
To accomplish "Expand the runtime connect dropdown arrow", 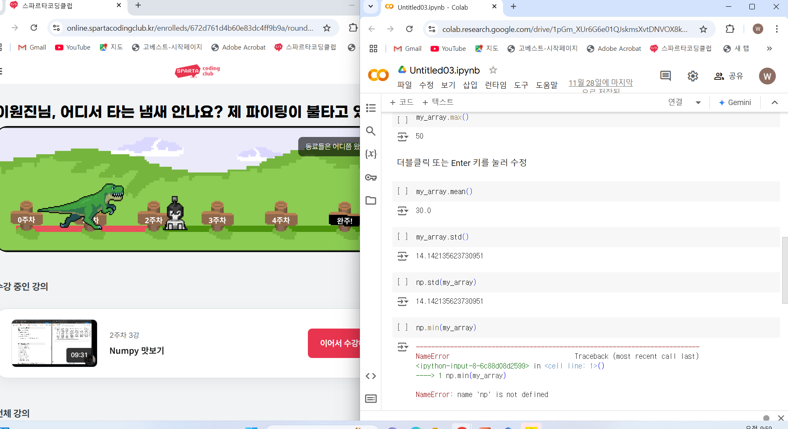I will [x=698, y=103].
